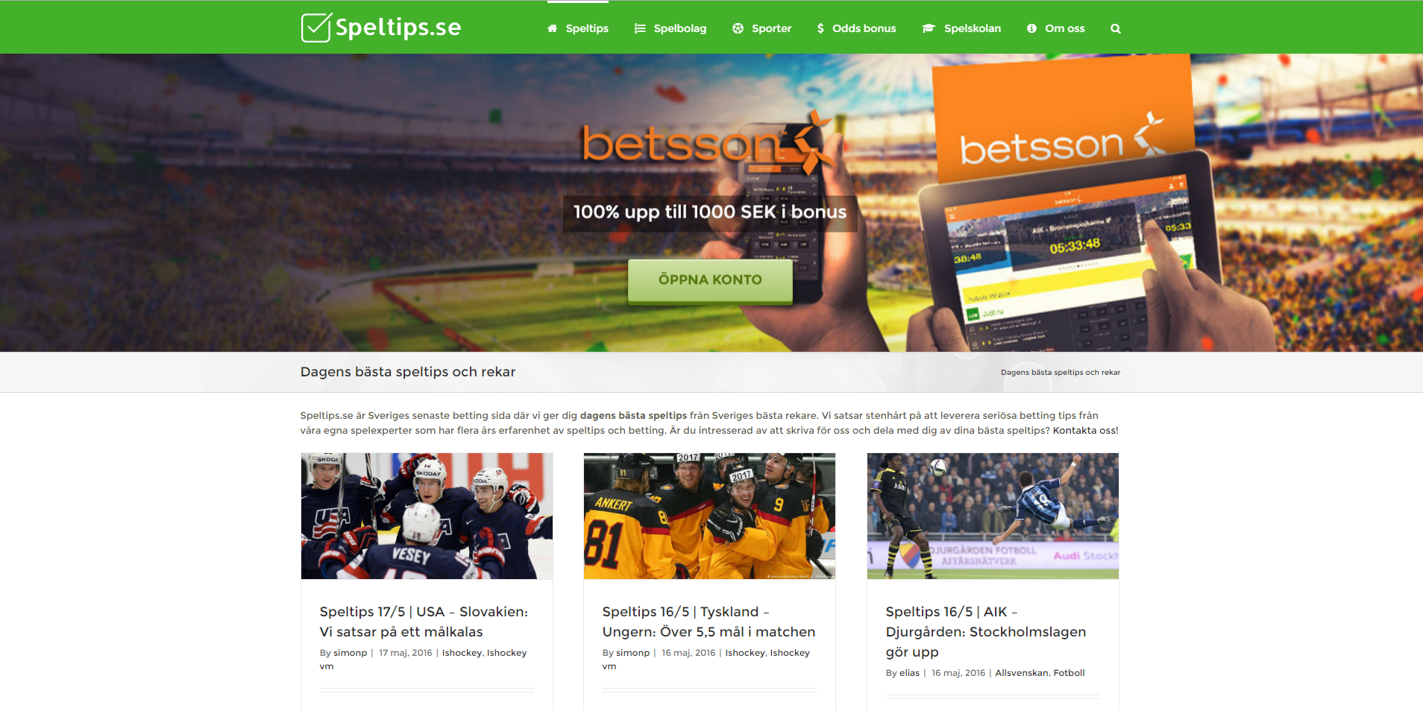The height and width of the screenshot is (711, 1423).
Task: Go to the Om oss page
Action: [1064, 28]
